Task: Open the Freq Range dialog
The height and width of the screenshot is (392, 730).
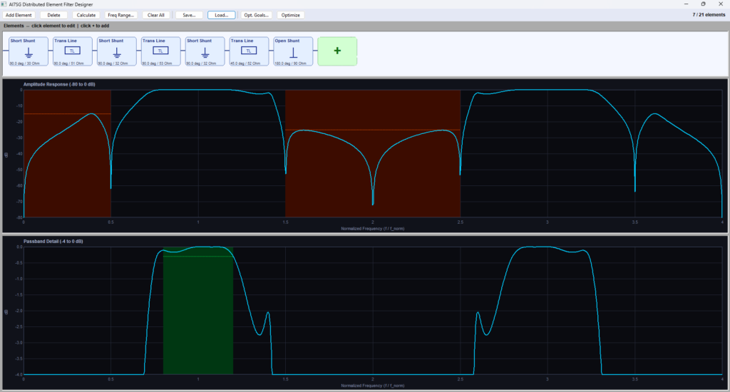Action: (121, 15)
